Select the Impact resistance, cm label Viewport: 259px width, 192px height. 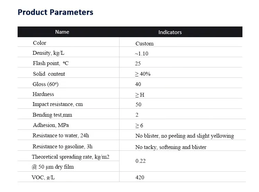[x=58, y=104]
